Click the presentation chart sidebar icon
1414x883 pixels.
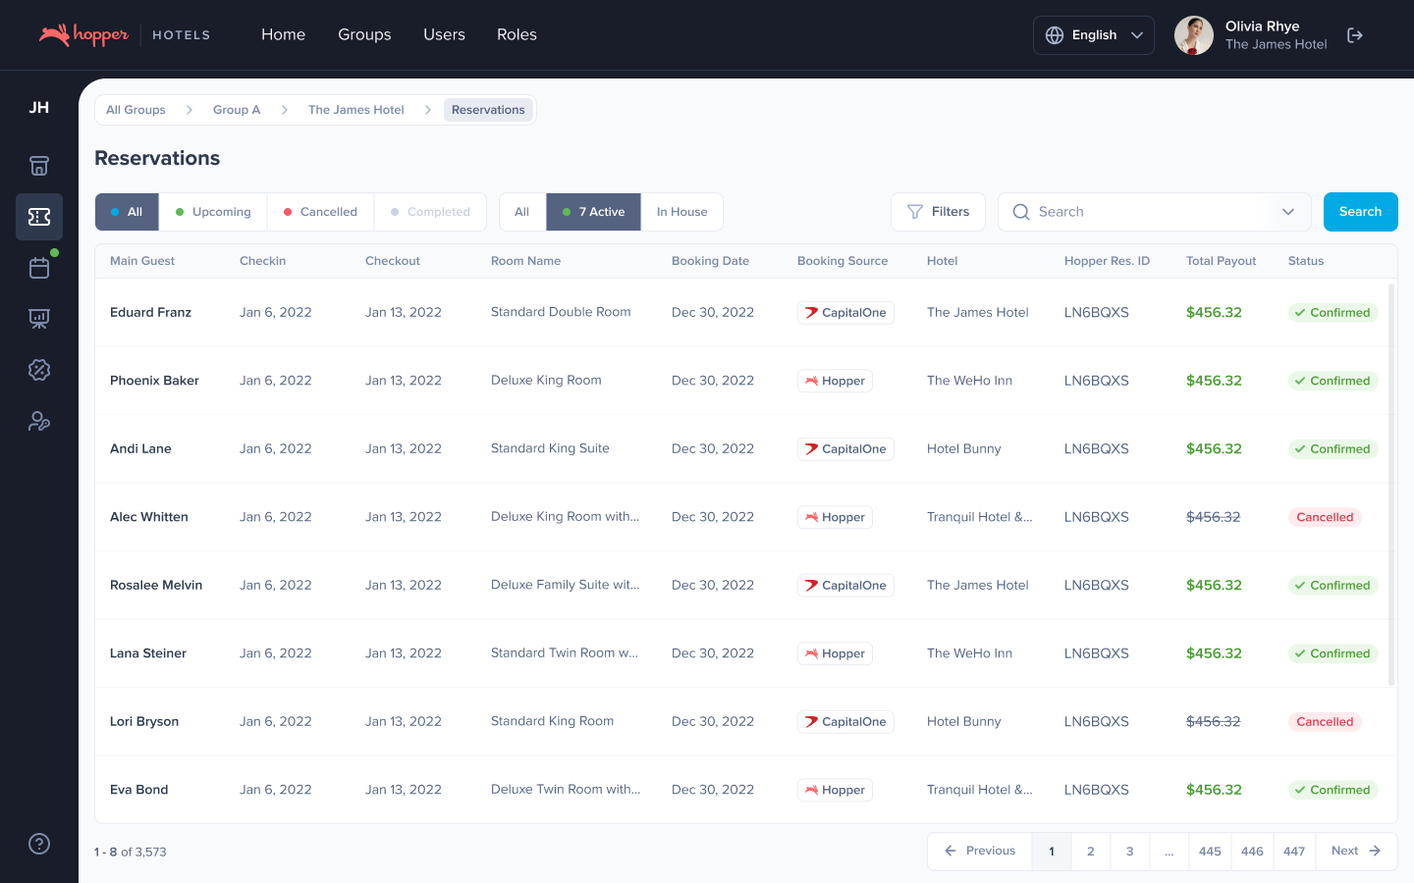tap(39, 319)
